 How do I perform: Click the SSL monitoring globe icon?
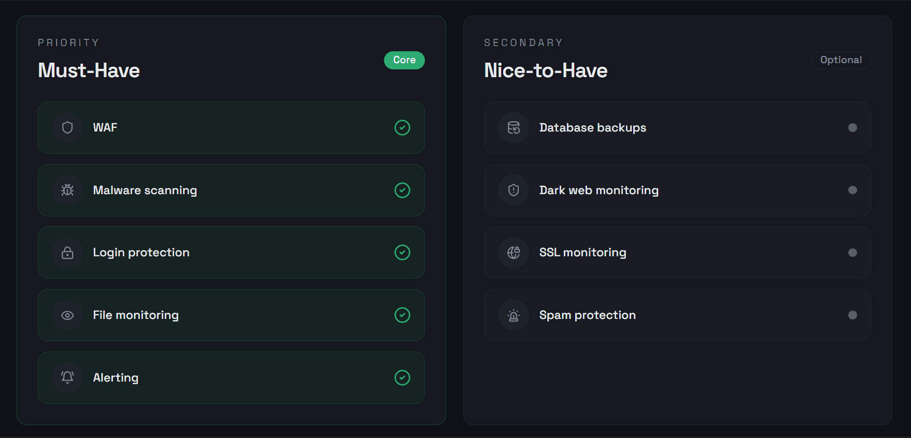point(514,253)
